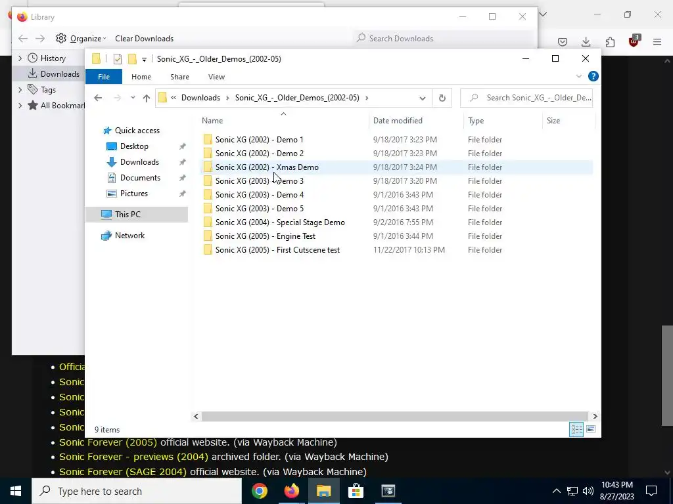
Task: Expand the ribbon with the chevron
Action: coord(578,76)
